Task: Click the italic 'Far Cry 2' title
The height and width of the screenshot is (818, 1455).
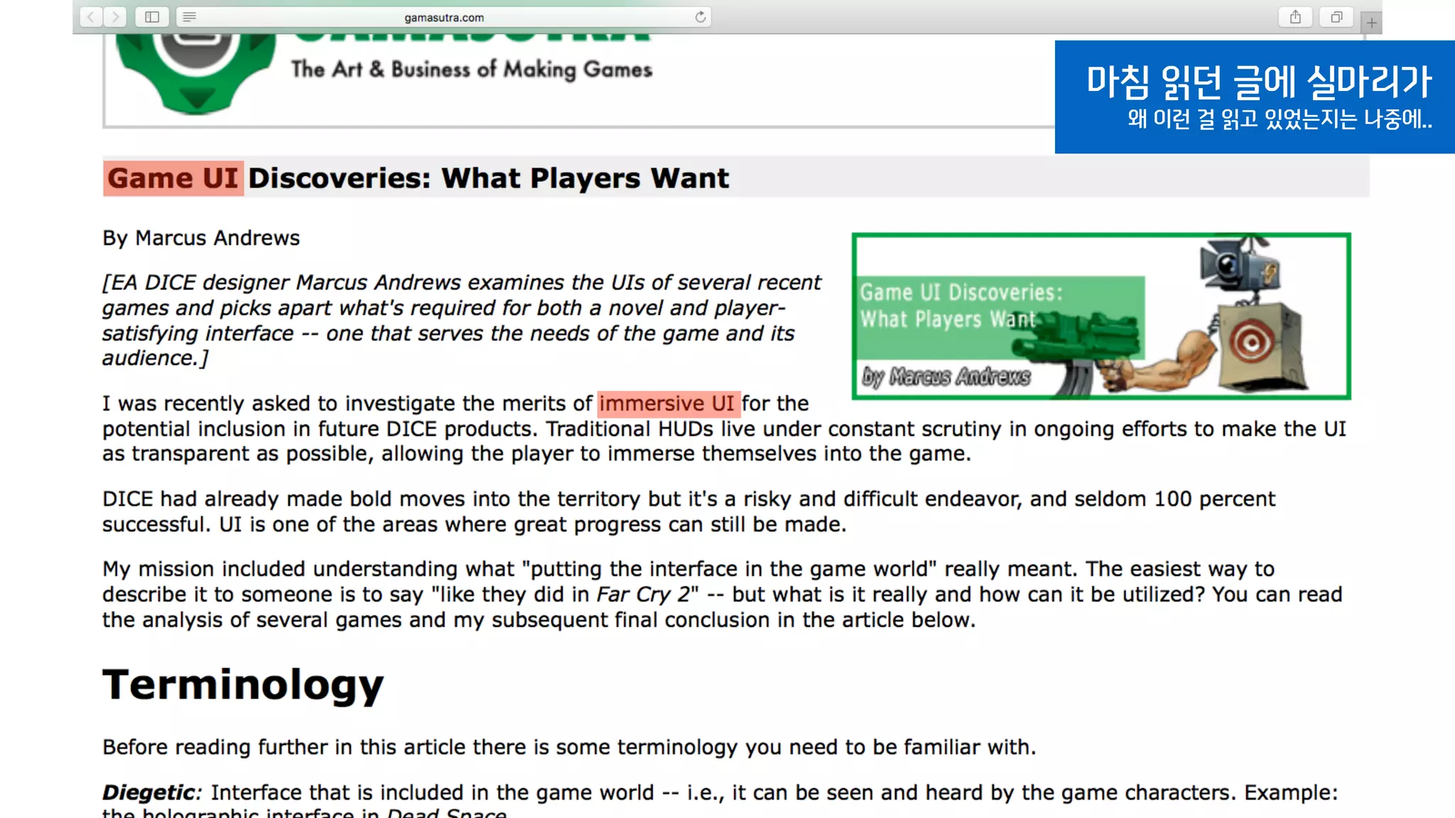Action: point(643,594)
